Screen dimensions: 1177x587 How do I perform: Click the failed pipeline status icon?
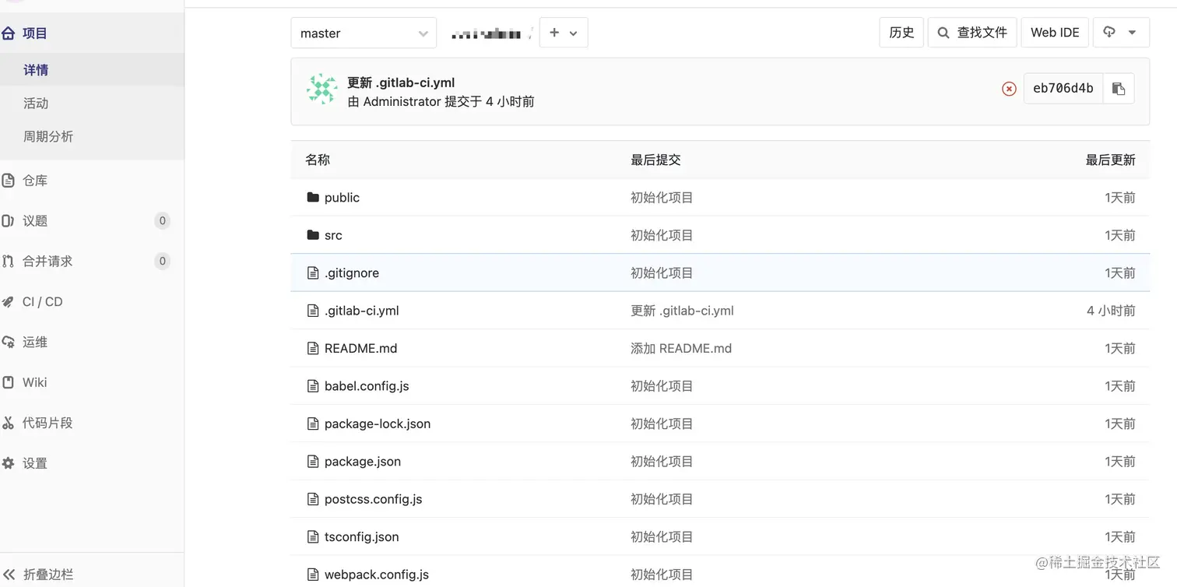tap(1009, 89)
